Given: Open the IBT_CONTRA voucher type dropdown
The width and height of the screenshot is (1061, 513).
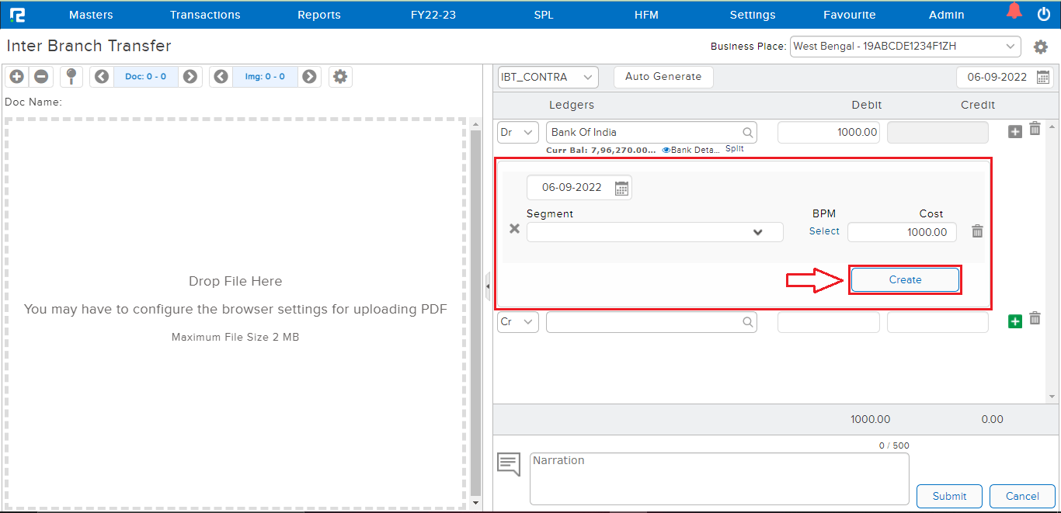Looking at the screenshot, I should (x=548, y=77).
